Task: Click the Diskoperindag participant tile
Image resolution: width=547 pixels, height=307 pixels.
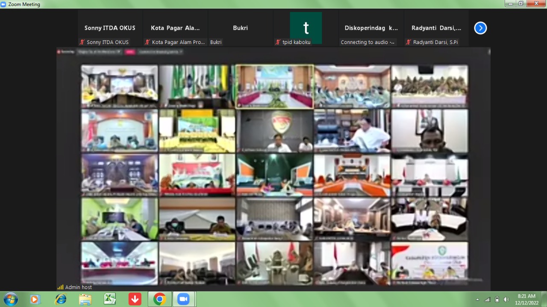Action: [x=371, y=28]
